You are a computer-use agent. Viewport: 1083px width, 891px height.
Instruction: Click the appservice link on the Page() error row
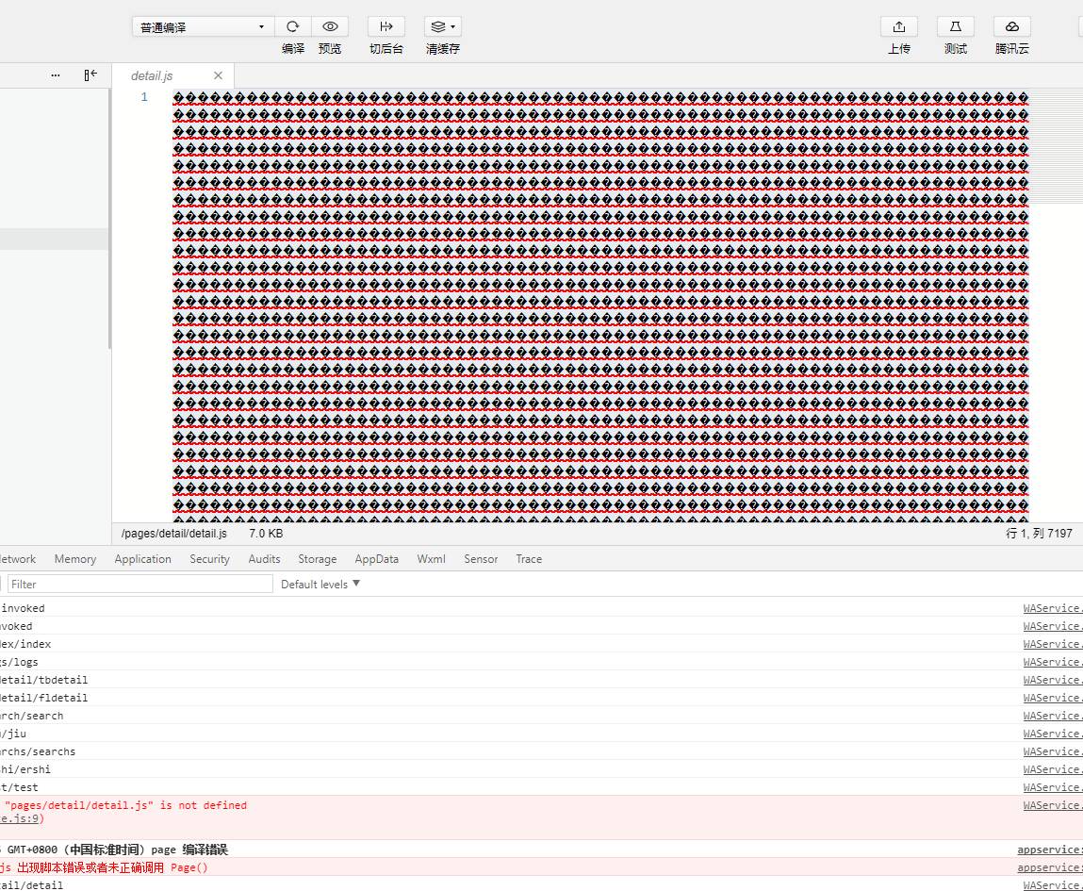pos(1050,867)
